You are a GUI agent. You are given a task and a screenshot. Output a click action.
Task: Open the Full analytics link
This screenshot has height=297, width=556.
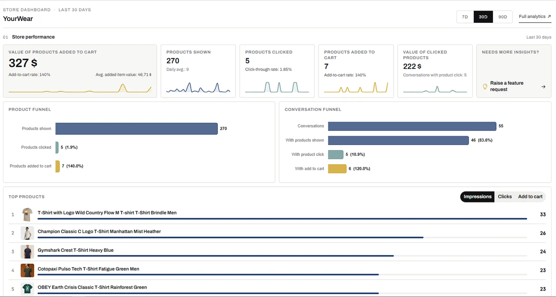coord(535,17)
